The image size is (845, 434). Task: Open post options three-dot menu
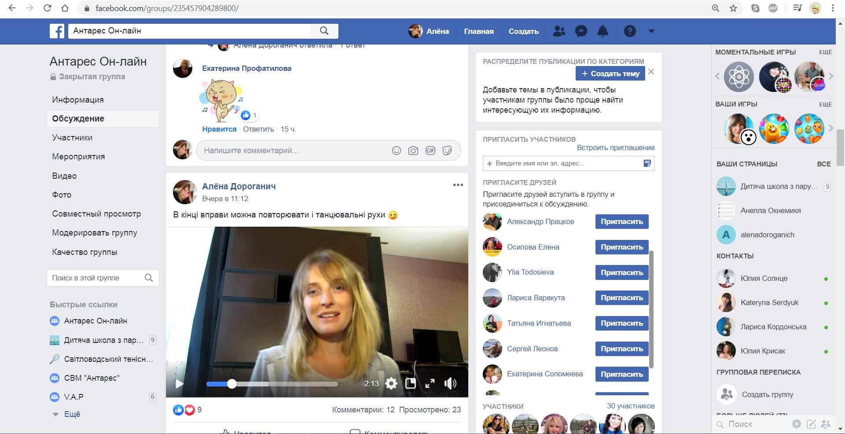458,185
